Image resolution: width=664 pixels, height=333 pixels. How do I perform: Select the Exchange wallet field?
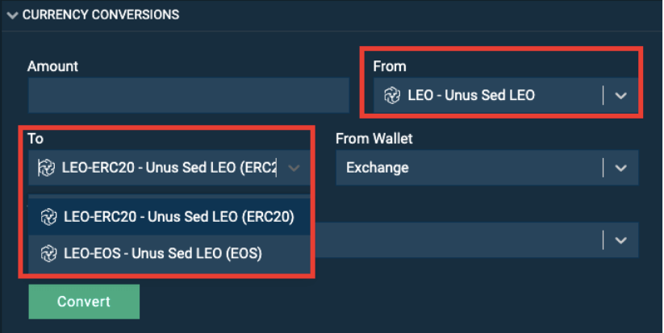coord(487,168)
